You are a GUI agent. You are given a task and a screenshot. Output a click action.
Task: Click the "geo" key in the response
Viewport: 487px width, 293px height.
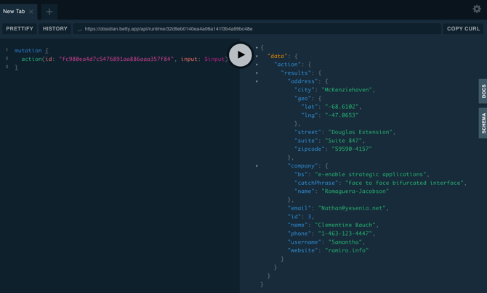click(303, 99)
